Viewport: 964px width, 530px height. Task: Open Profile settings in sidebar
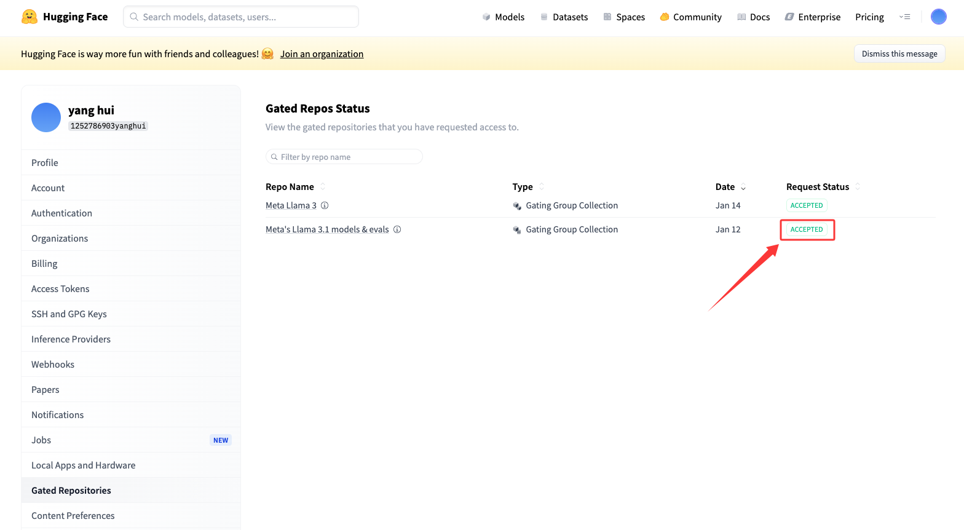[131, 162]
